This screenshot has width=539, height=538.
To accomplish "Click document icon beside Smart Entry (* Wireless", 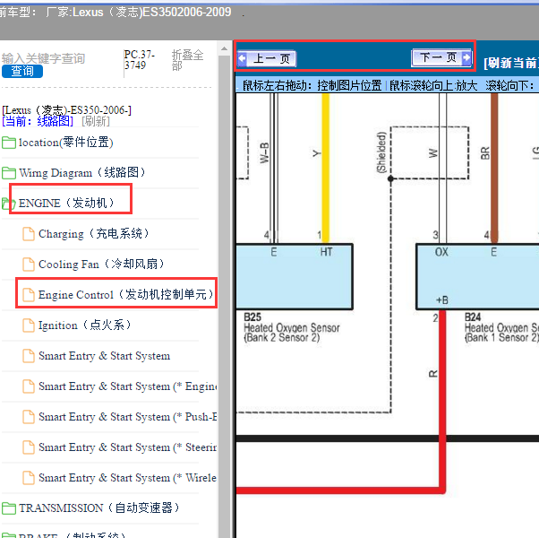I will [x=29, y=478].
